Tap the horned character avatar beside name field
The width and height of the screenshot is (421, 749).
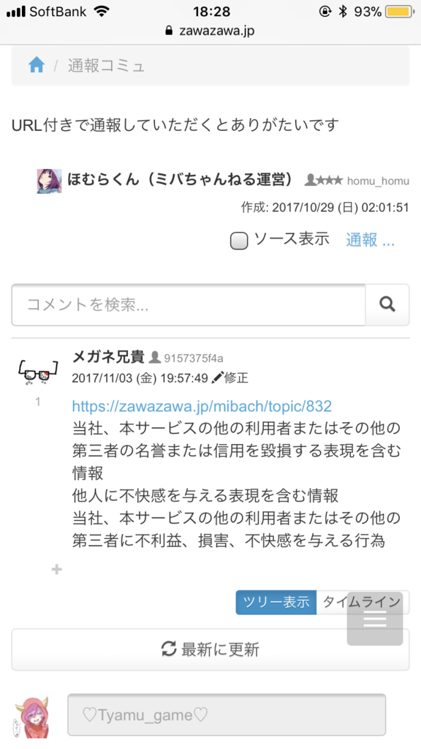pos(32,716)
